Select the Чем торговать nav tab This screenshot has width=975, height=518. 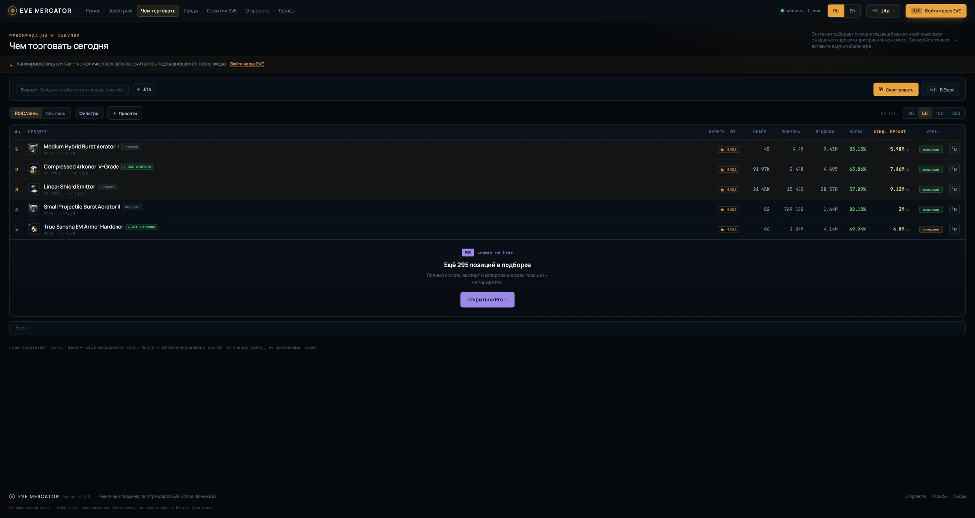[158, 11]
